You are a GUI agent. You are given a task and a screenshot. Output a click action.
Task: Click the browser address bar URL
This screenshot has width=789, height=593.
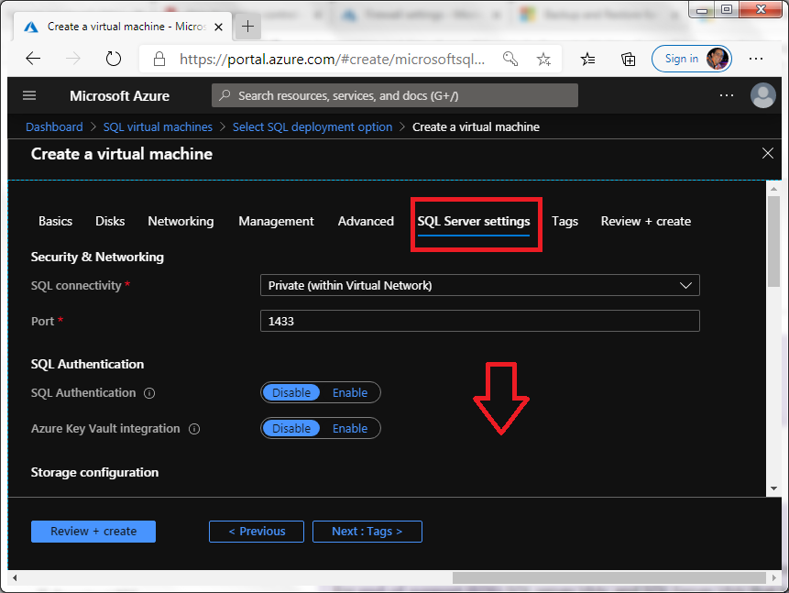pos(332,60)
